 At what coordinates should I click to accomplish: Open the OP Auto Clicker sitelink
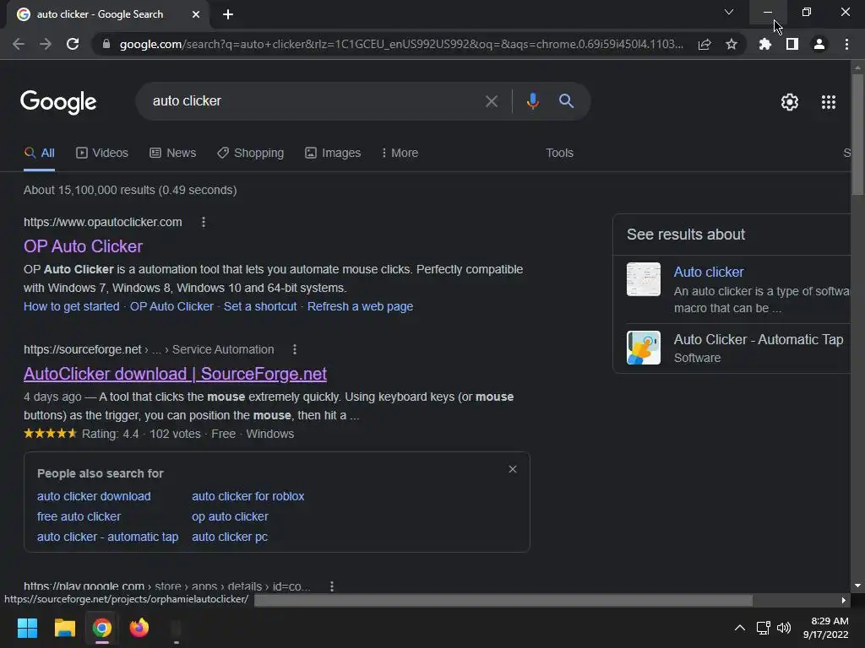[x=171, y=306]
